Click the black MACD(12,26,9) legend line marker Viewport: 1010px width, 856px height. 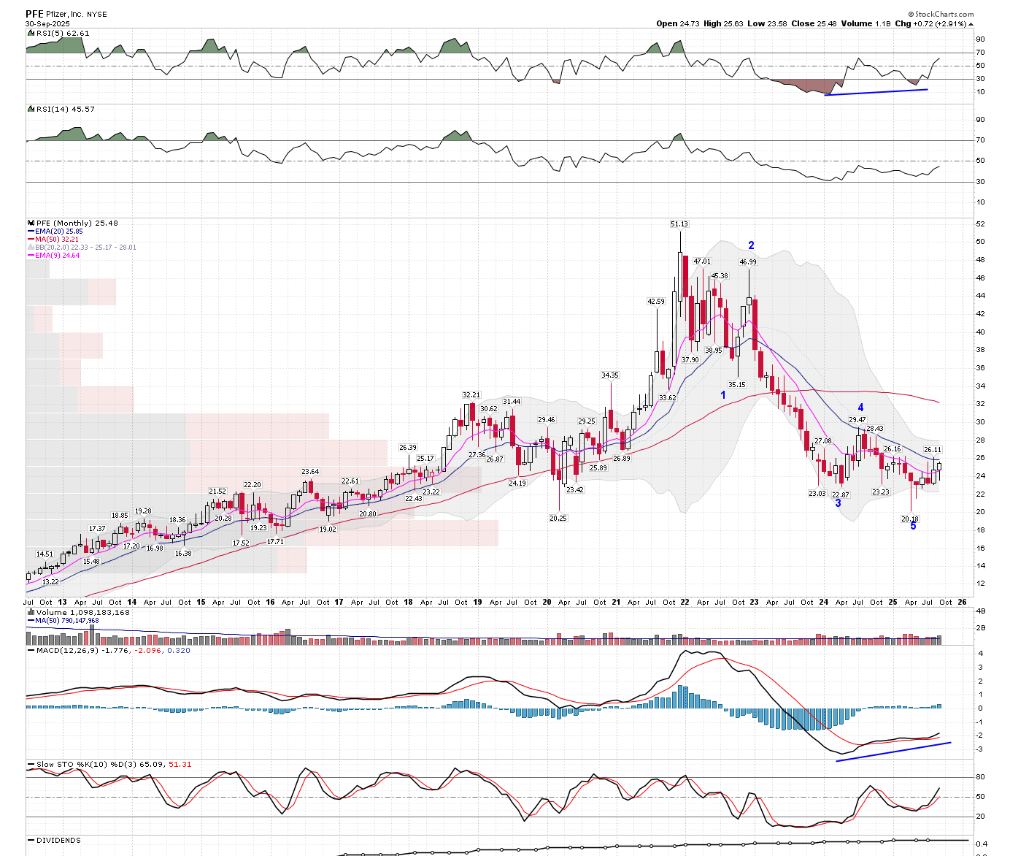pos(31,651)
